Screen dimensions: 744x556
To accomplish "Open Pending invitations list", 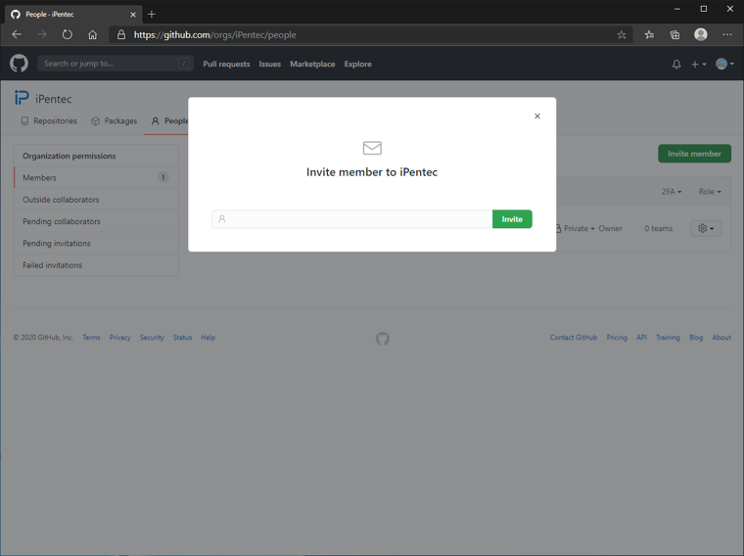I will tap(96, 244).
